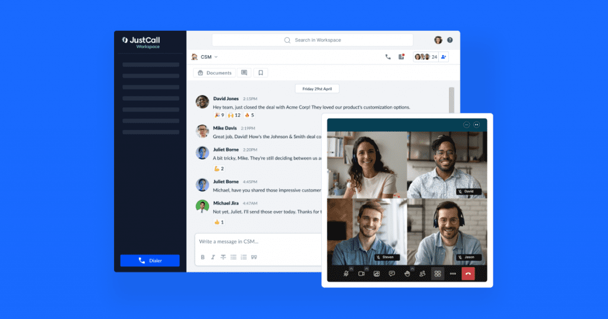
Task: Click the 2:15PM timestamp
Action: [250, 99]
